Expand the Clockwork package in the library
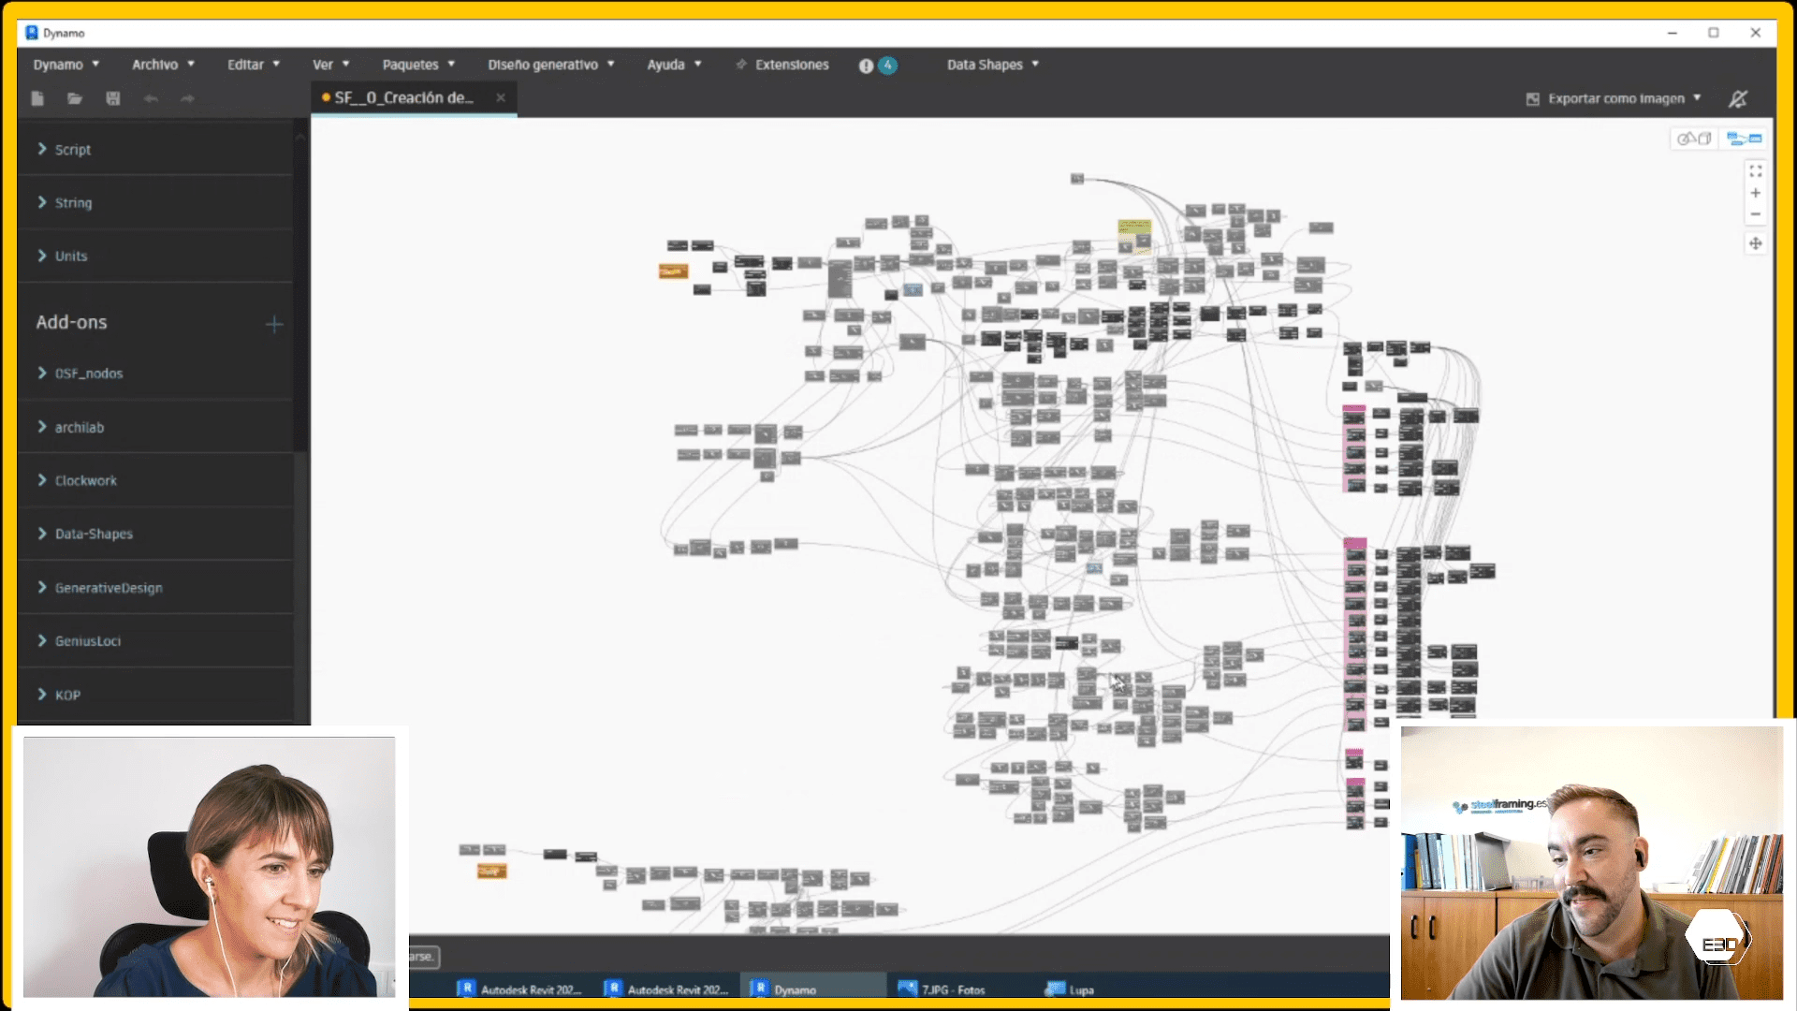 [x=85, y=480]
